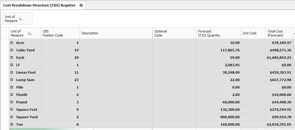Expand the Linear Feet group
The height and width of the screenshot is (130, 295).
point(12,72)
